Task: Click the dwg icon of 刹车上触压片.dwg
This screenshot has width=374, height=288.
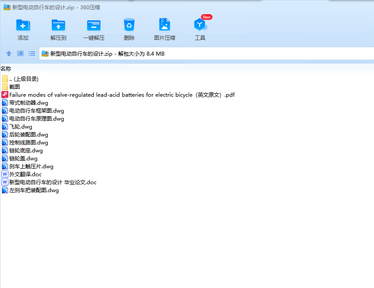Action: (x=5, y=167)
